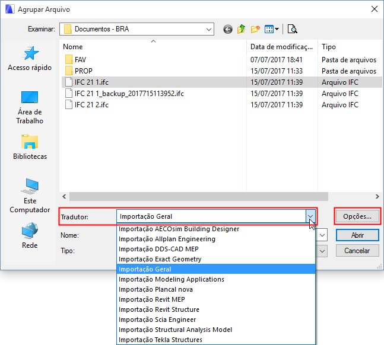Viewport: 384px width, 345px height.
Task: Choose Importação Revit Structure translator
Action: [216, 309]
